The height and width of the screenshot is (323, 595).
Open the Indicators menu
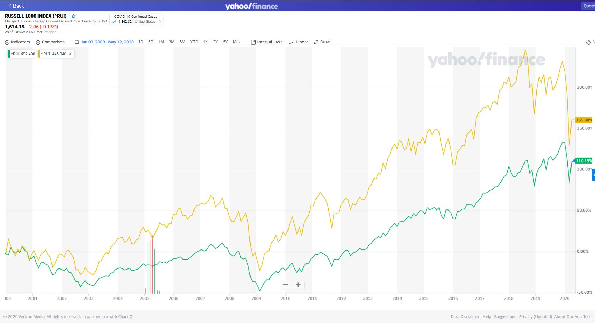(18, 42)
